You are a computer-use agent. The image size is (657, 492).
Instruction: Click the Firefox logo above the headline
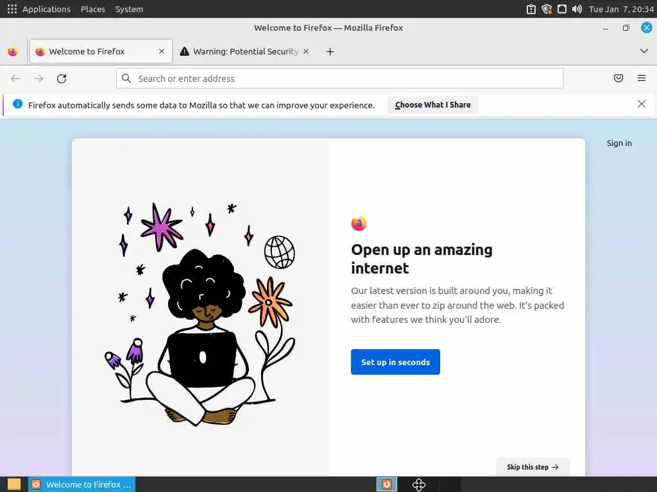[x=359, y=224]
